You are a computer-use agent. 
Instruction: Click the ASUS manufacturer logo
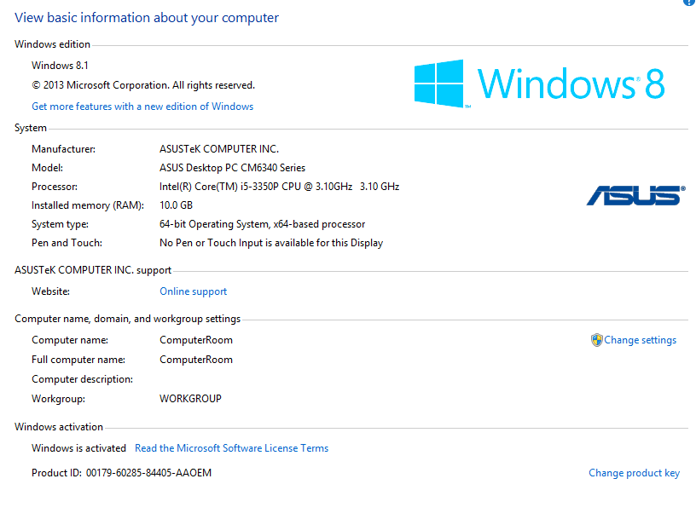point(635,196)
